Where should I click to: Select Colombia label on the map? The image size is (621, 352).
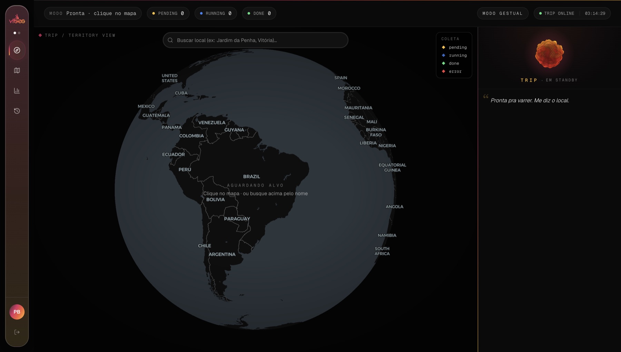point(191,136)
